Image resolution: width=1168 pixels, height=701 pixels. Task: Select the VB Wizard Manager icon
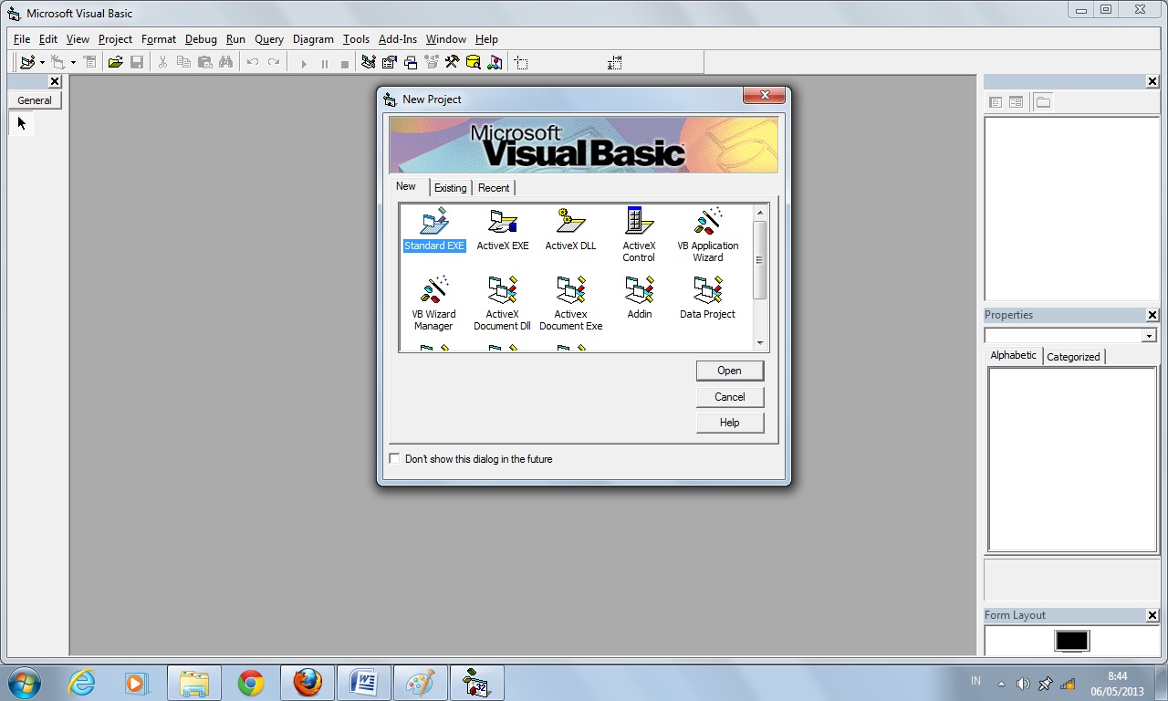tap(433, 303)
